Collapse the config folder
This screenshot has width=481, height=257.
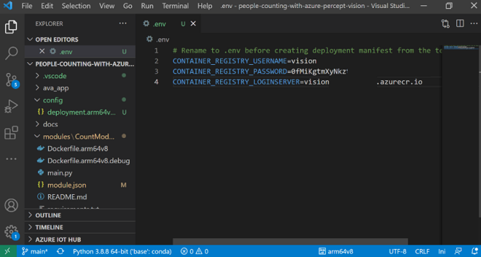click(x=80, y=100)
